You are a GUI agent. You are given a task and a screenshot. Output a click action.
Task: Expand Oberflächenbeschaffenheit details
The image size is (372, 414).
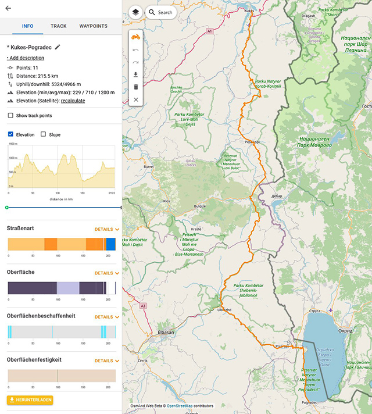coord(107,317)
